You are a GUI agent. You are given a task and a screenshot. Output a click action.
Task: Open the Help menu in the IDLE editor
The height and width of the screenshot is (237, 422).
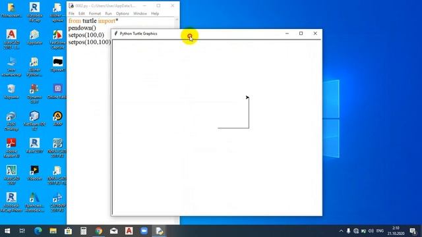[x=155, y=13]
